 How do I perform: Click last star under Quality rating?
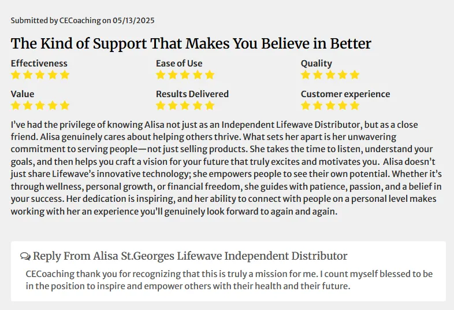355,75
